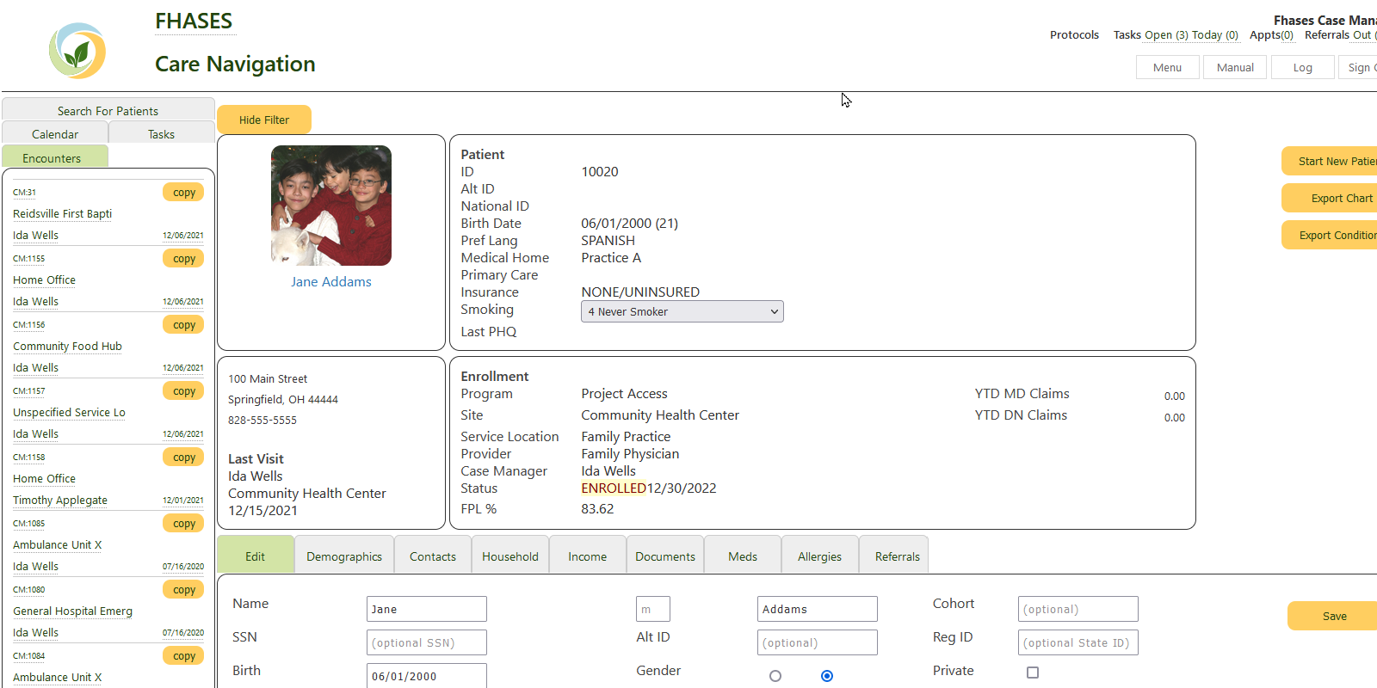Open the Protocols link
Viewport: 1377px width, 688px height.
(1074, 35)
